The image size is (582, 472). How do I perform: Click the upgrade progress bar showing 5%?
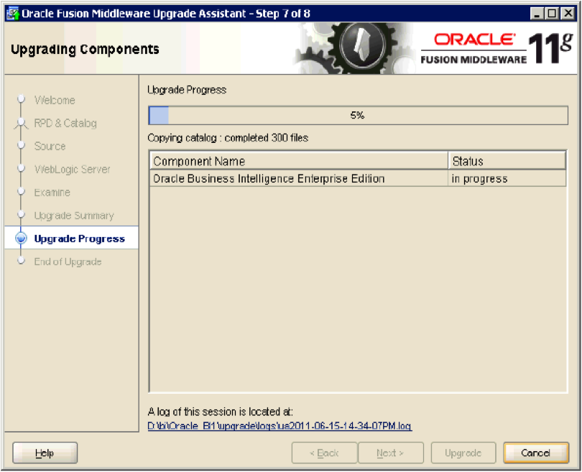click(358, 115)
